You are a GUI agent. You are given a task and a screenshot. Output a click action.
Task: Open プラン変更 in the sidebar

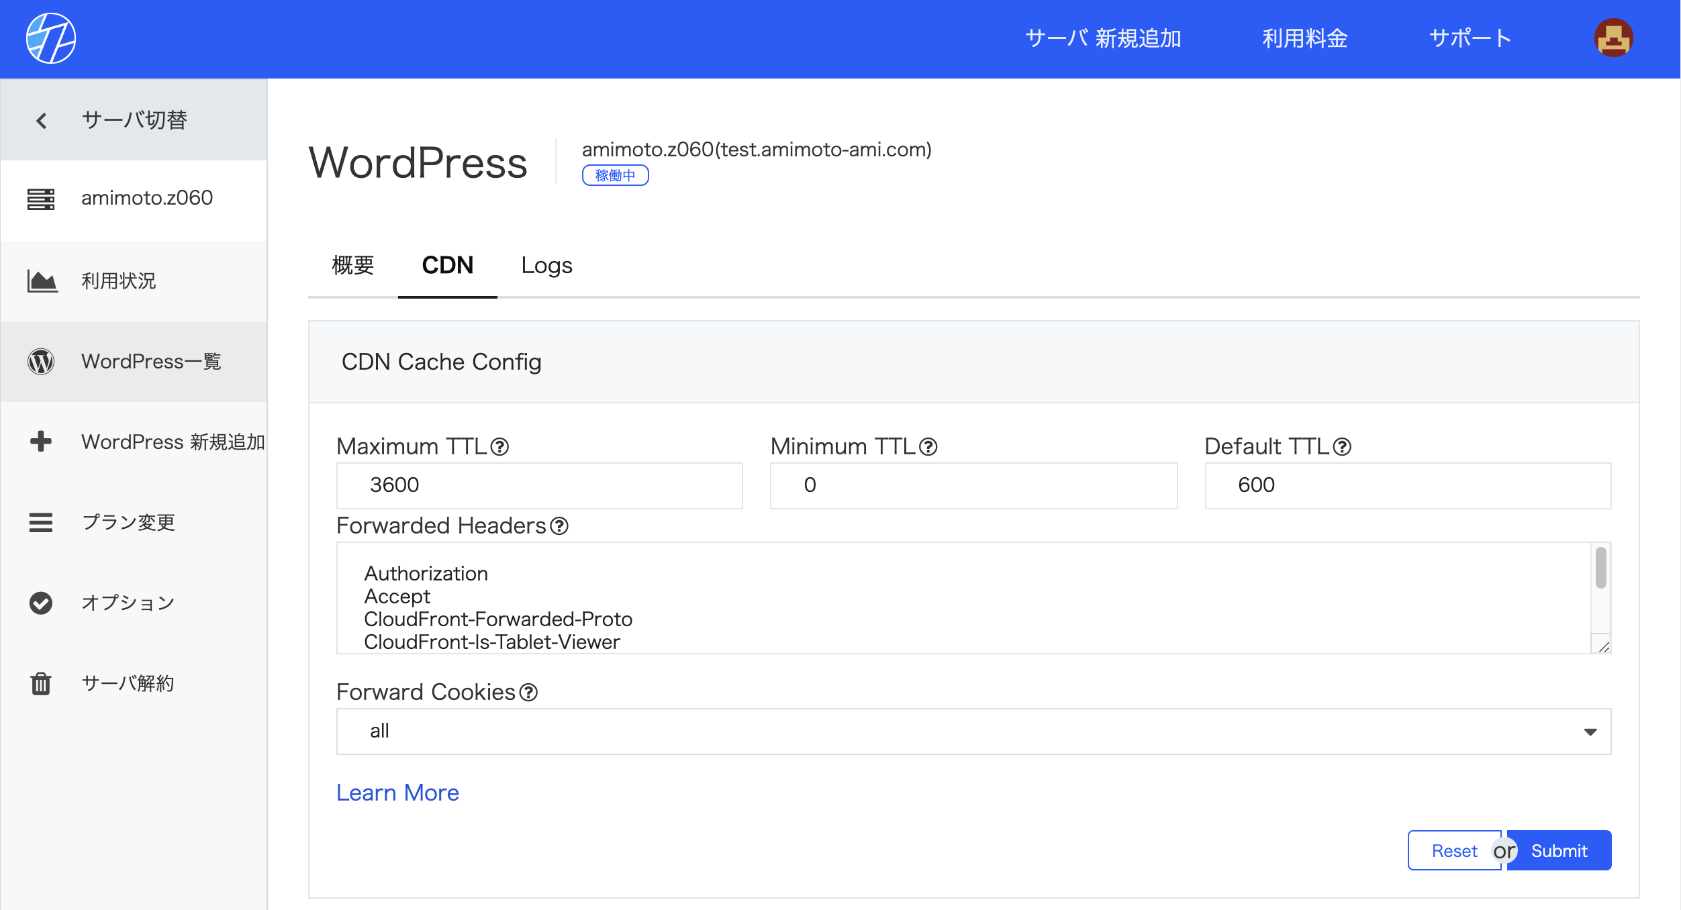134,522
